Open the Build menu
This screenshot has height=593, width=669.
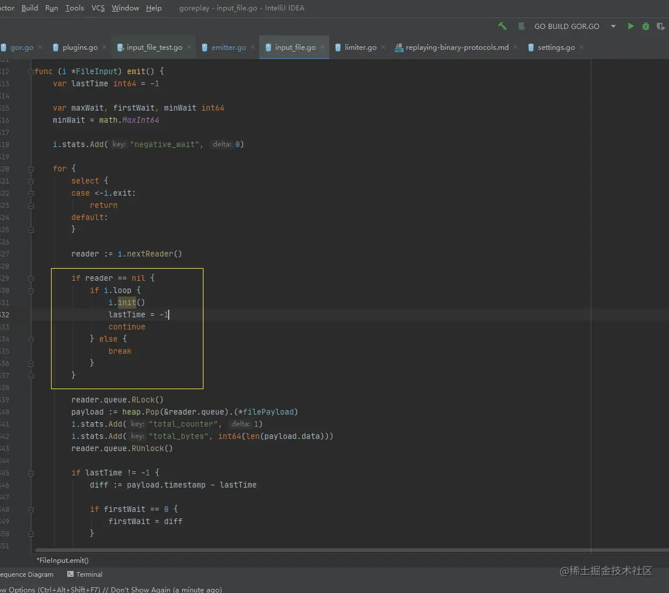pyautogui.click(x=30, y=8)
